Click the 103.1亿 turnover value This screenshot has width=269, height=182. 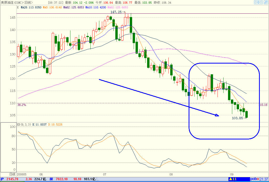tap(90, 179)
